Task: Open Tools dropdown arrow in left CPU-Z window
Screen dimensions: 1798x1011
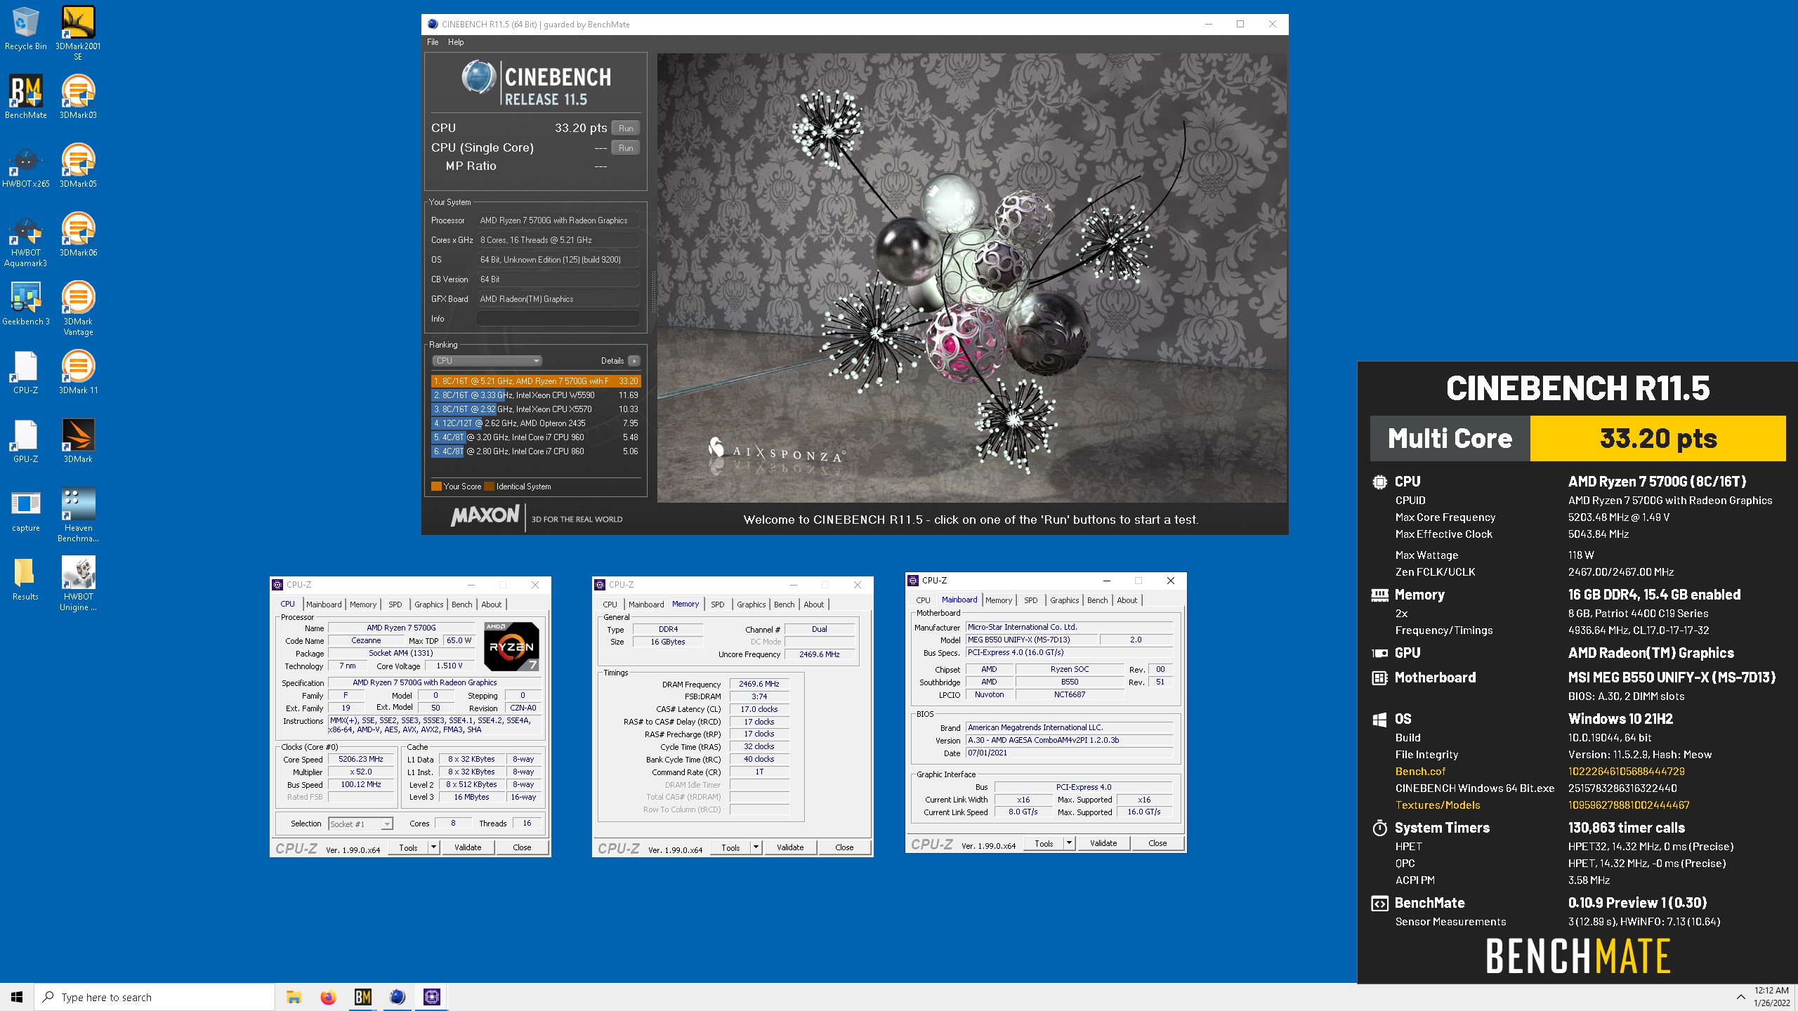Action: click(433, 847)
